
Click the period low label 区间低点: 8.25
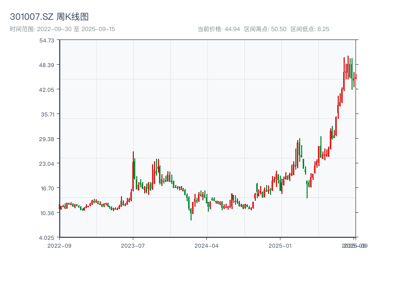310,29
